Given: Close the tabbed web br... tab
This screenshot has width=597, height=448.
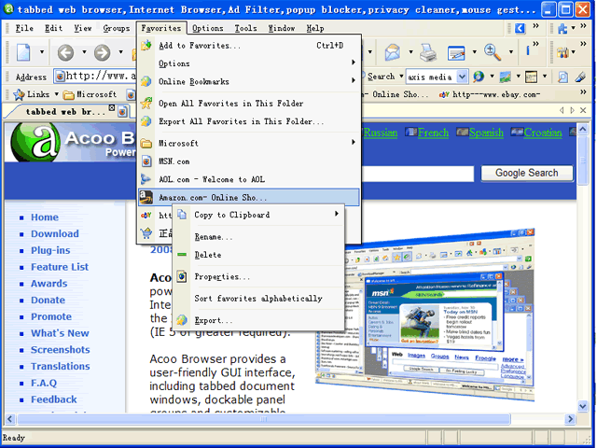Looking at the screenshot, I should click(112, 108).
